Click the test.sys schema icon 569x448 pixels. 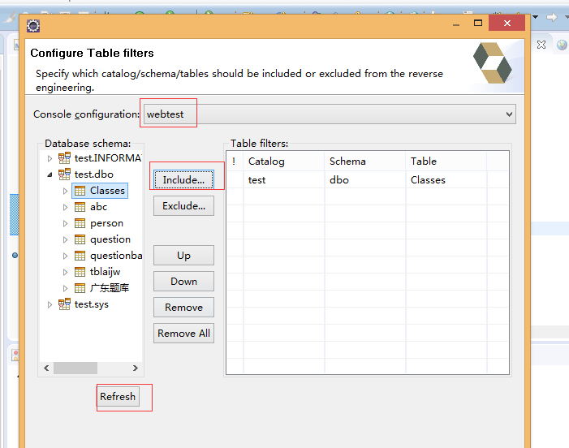click(x=64, y=304)
